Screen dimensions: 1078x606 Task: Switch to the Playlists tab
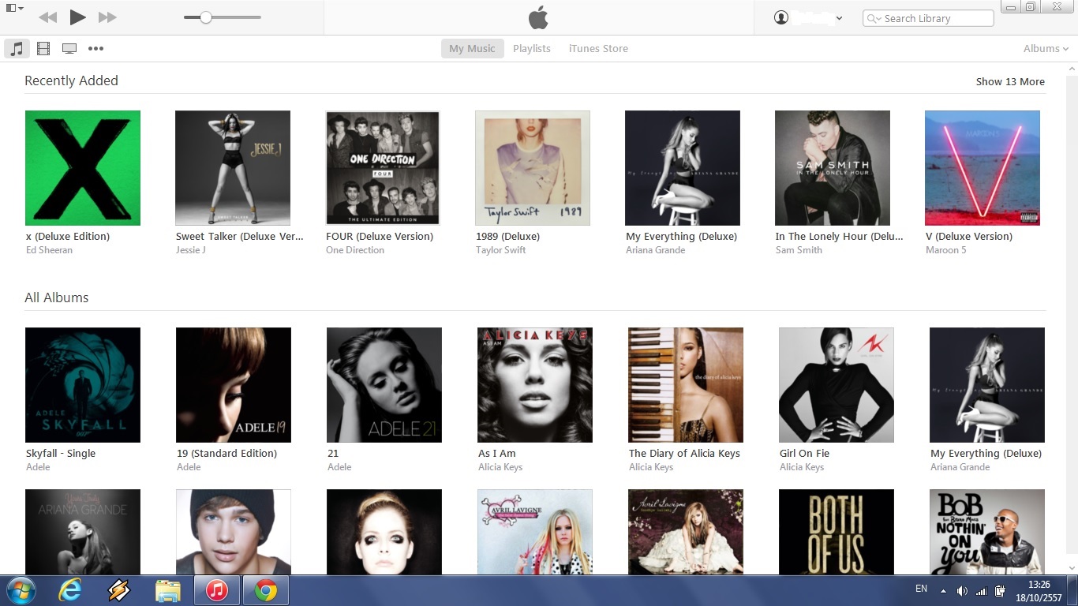[532, 48]
